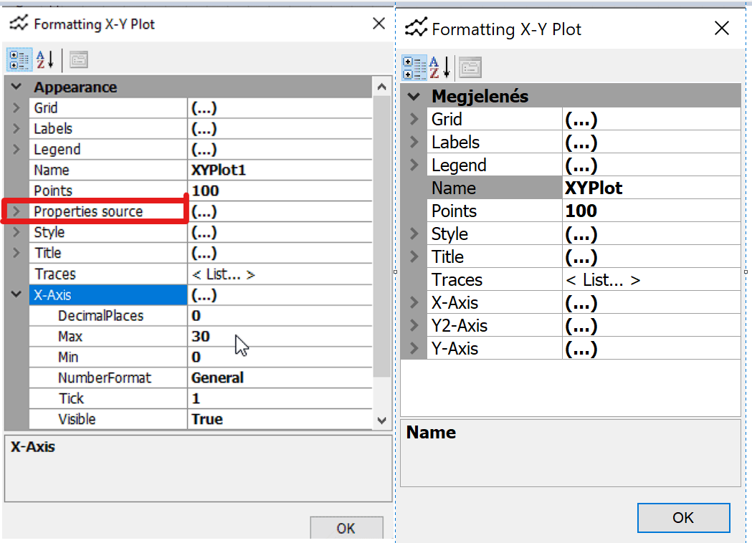This screenshot has width=752, height=543.
Task: Select Alphabetical sort icon in right dialog
Action: coord(439,67)
